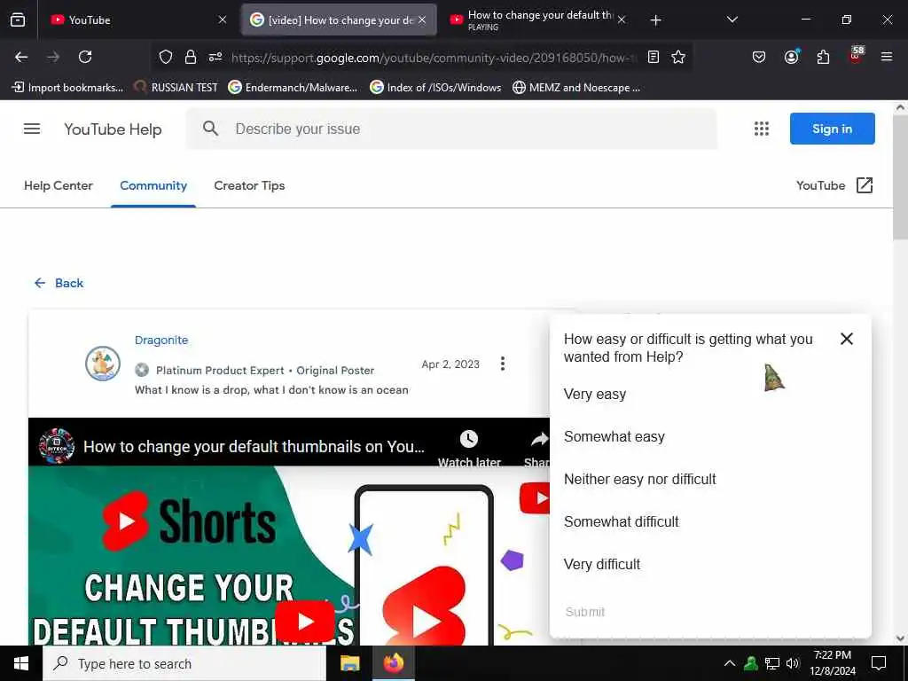The width and height of the screenshot is (908, 681).
Task: Open the YouTube Help main menu hamburger
Action: (32, 129)
